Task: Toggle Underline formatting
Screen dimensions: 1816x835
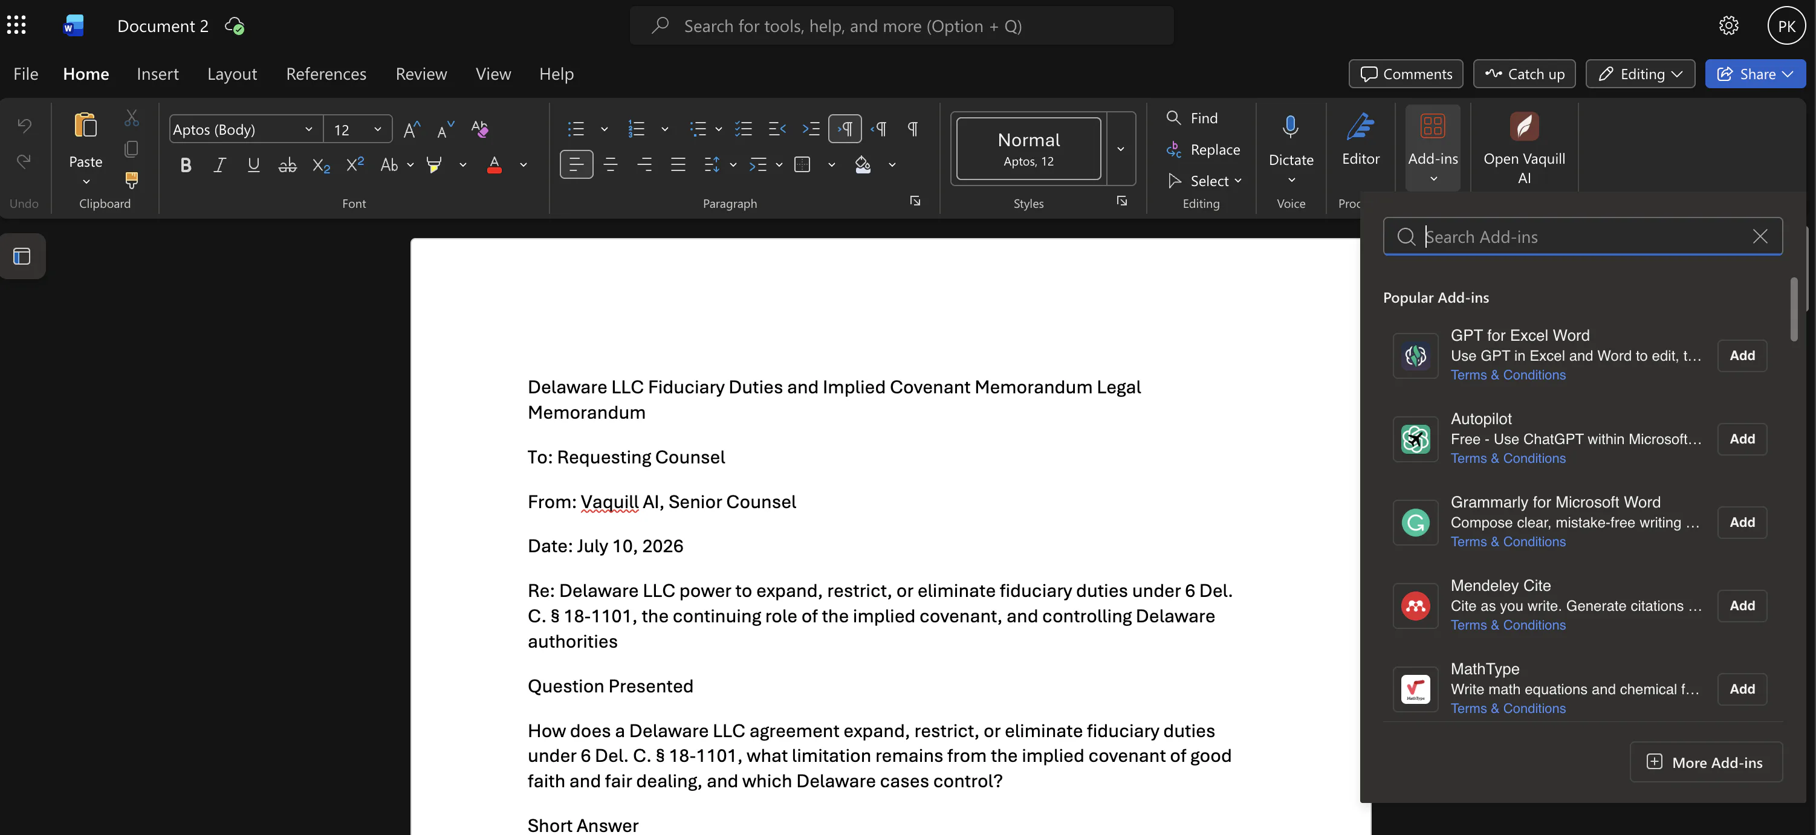Action: pyautogui.click(x=254, y=165)
